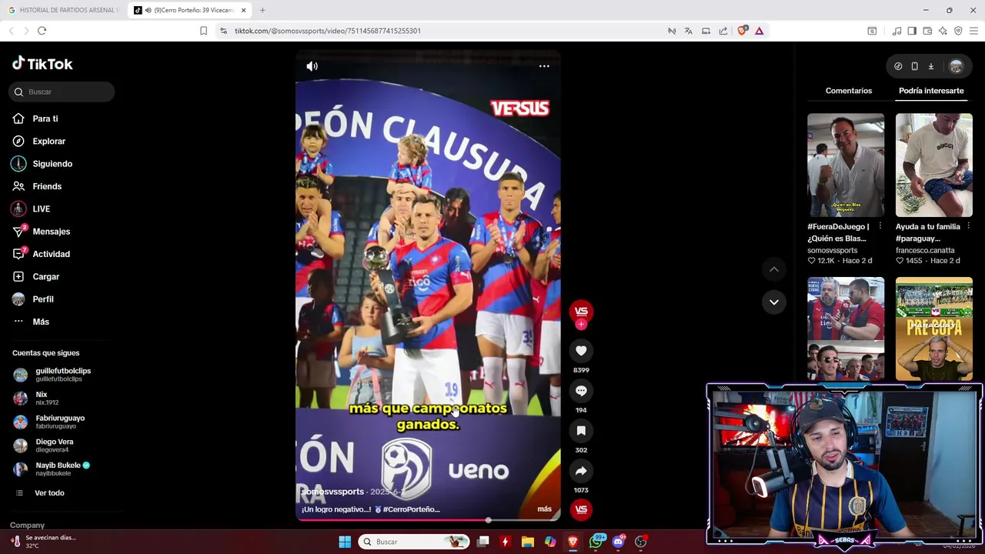Screen dimensions: 985x554
Task: Follow somosvssports with the red plus badge
Action: click(581, 325)
